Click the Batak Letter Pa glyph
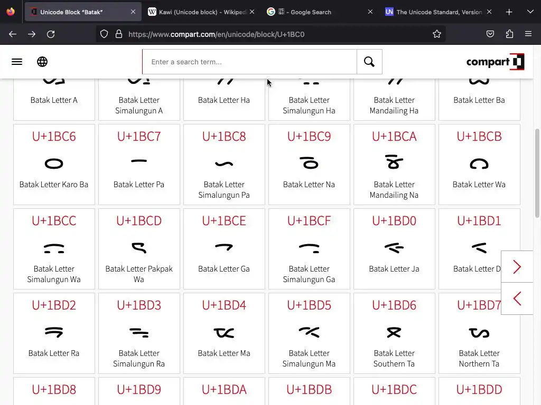Screen dimensions: 541x405 coord(139,161)
